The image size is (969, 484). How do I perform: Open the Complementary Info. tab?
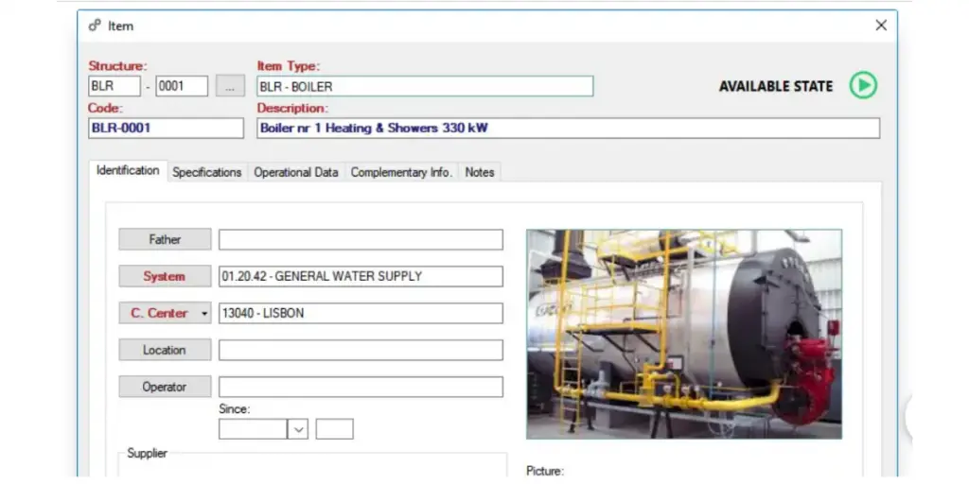[401, 172]
